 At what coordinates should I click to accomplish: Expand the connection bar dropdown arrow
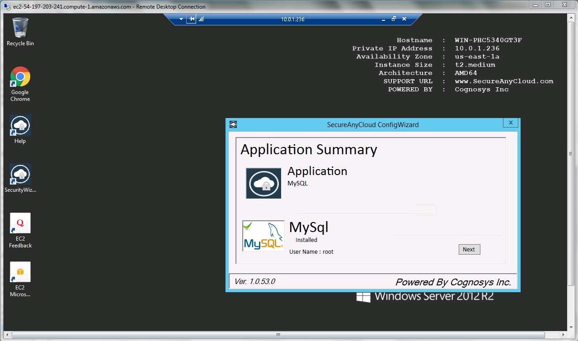pyautogui.click(x=181, y=19)
